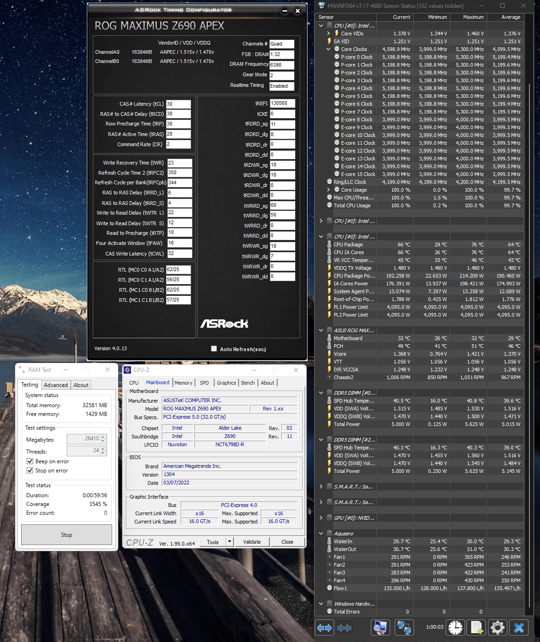The image size is (540, 642).
Task: Click the status icon beside Total Errors
Action: tap(330, 612)
